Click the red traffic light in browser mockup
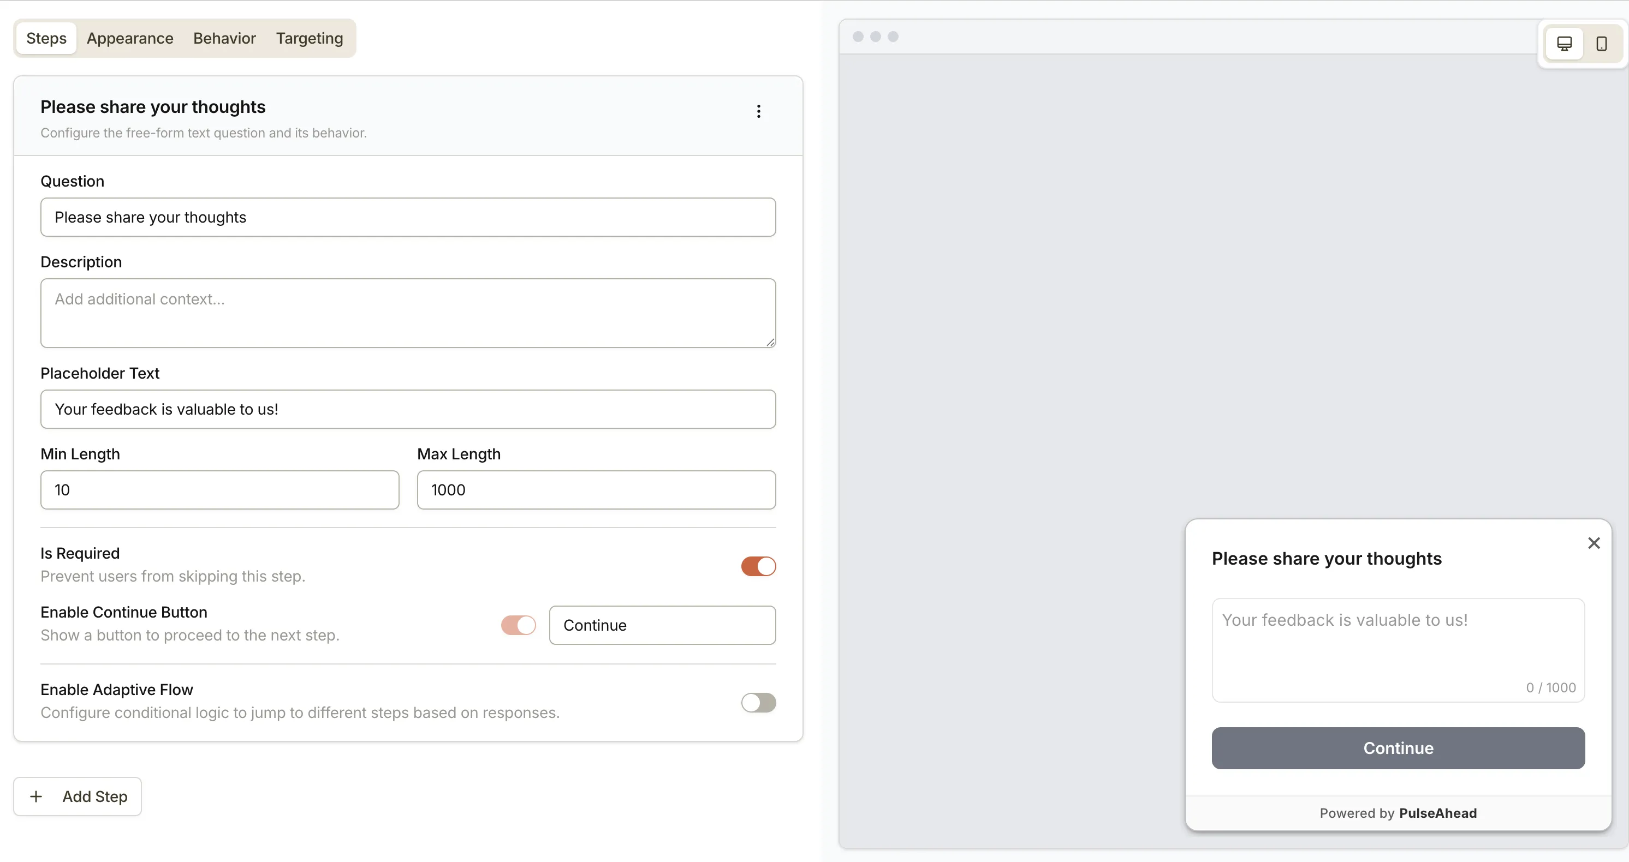Viewport: 1629px width, 862px height. click(x=858, y=37)
